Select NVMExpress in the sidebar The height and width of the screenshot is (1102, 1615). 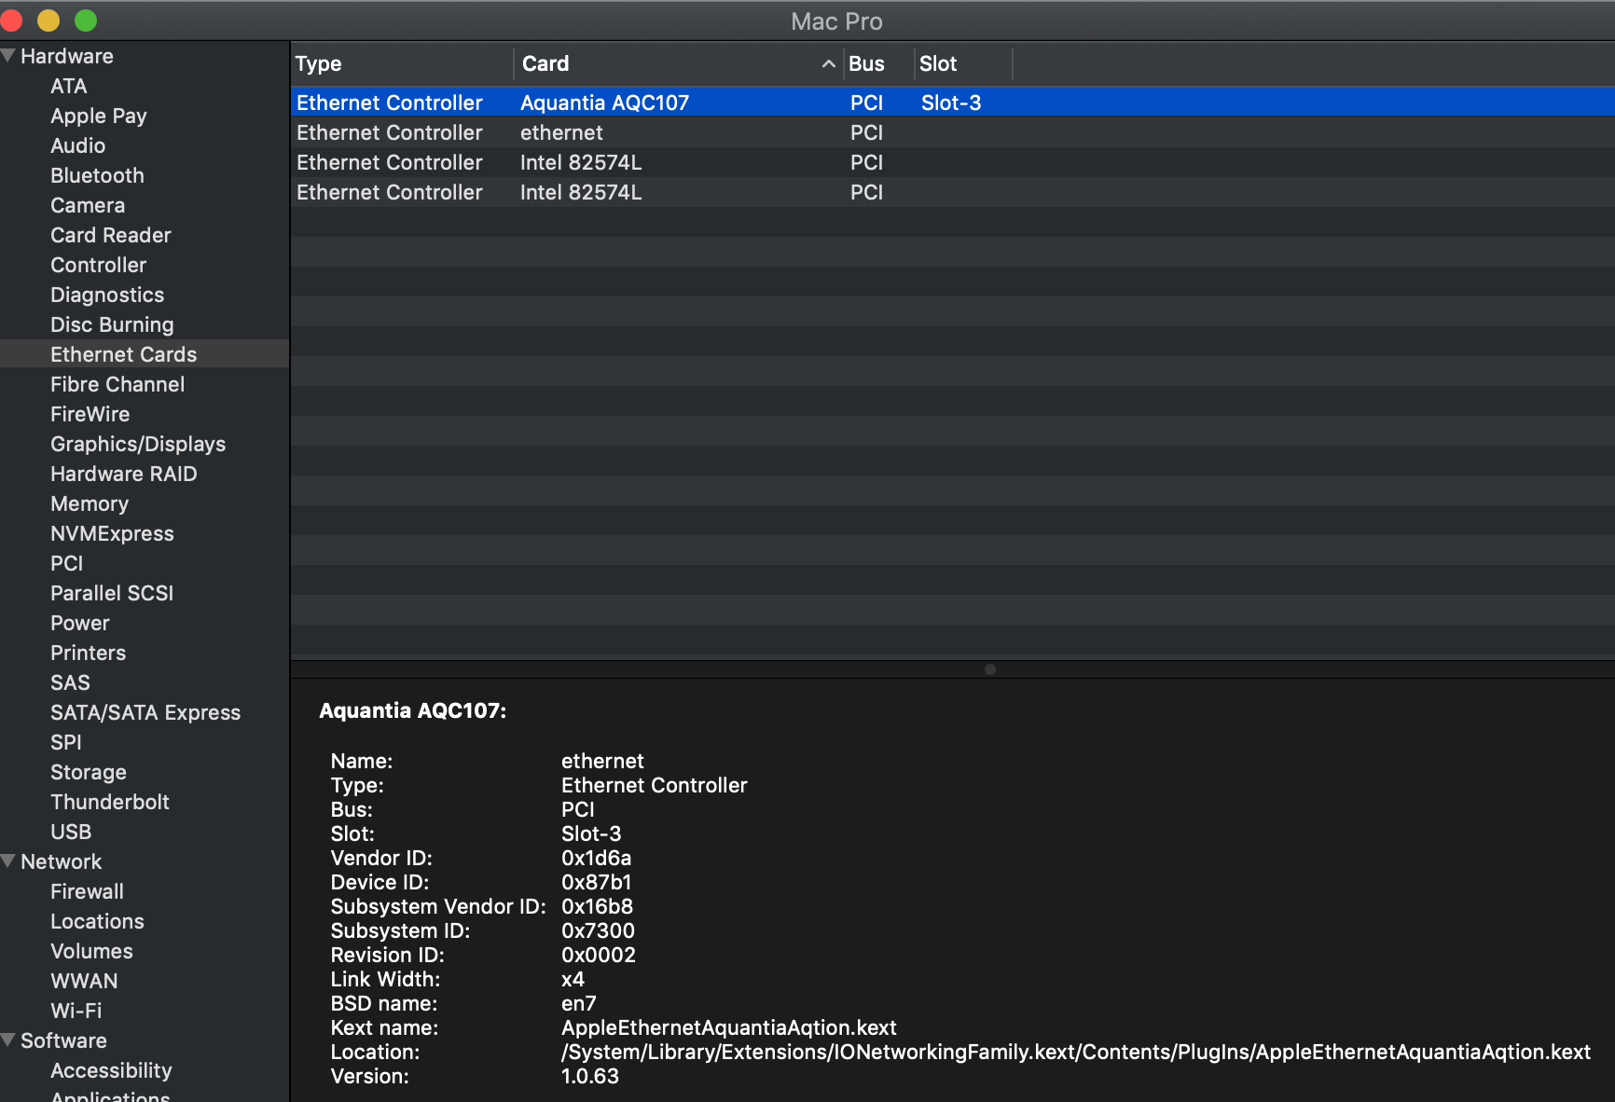112,533
